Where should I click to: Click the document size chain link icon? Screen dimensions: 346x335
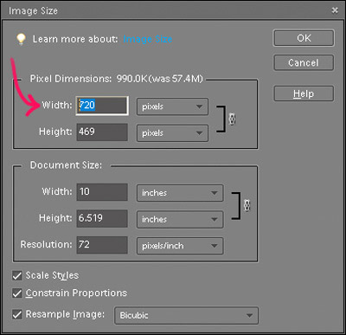coord(247,205)
